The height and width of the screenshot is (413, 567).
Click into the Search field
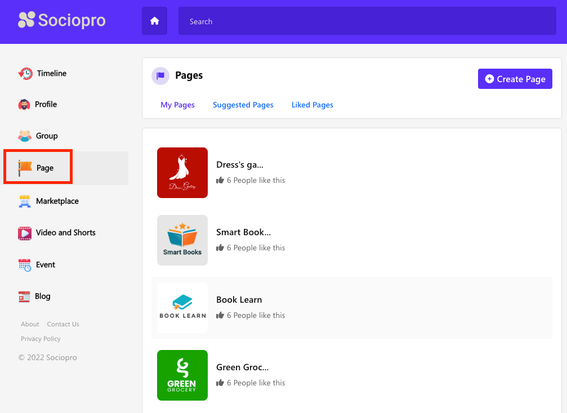point(367,21)
